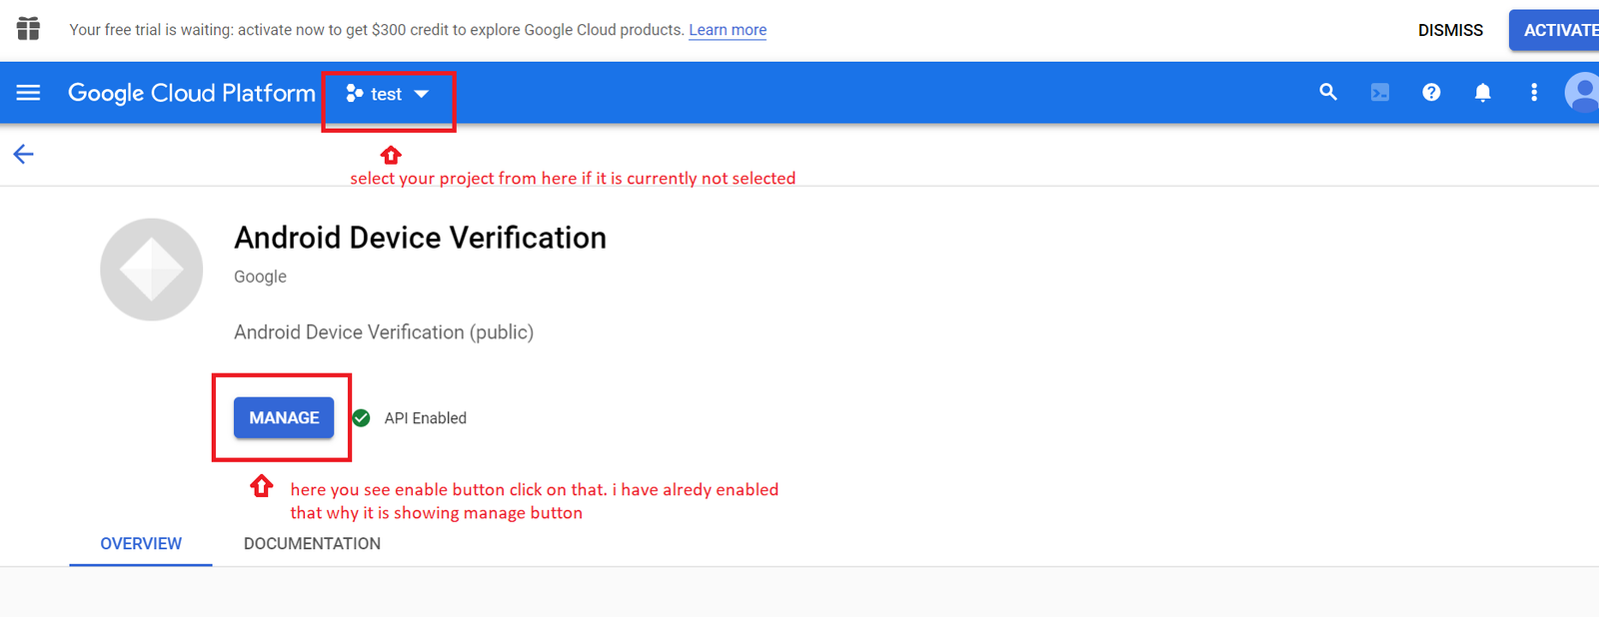Activate Cloud Shell terminal icon
1599x617 pixels.
1380,93
